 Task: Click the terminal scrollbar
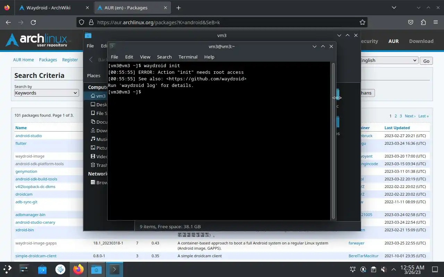click(333, 141)
